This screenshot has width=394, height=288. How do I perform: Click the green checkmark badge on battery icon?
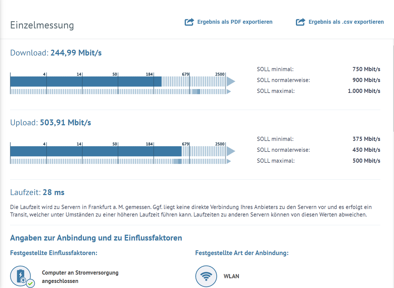30,283
